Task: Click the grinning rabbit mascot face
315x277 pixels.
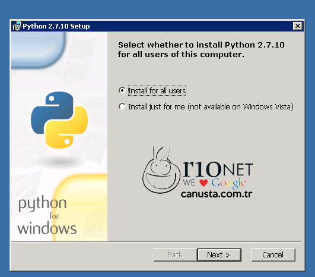Action: pos(161,169)
